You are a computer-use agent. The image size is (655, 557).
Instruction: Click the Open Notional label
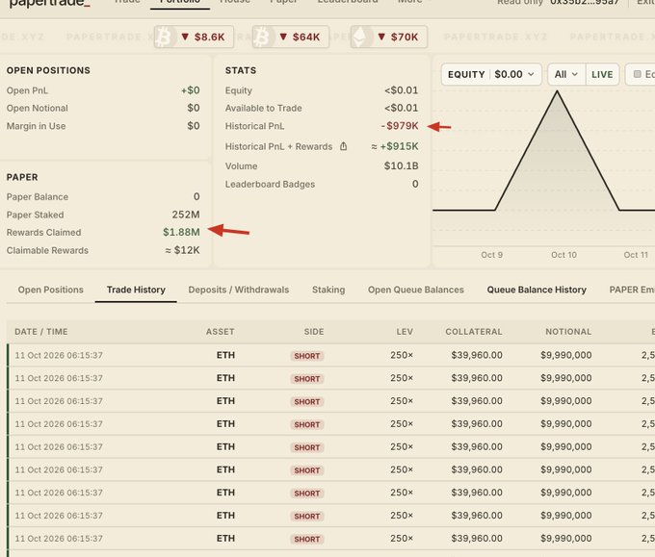pyautogui.click(x=38, y=108)
